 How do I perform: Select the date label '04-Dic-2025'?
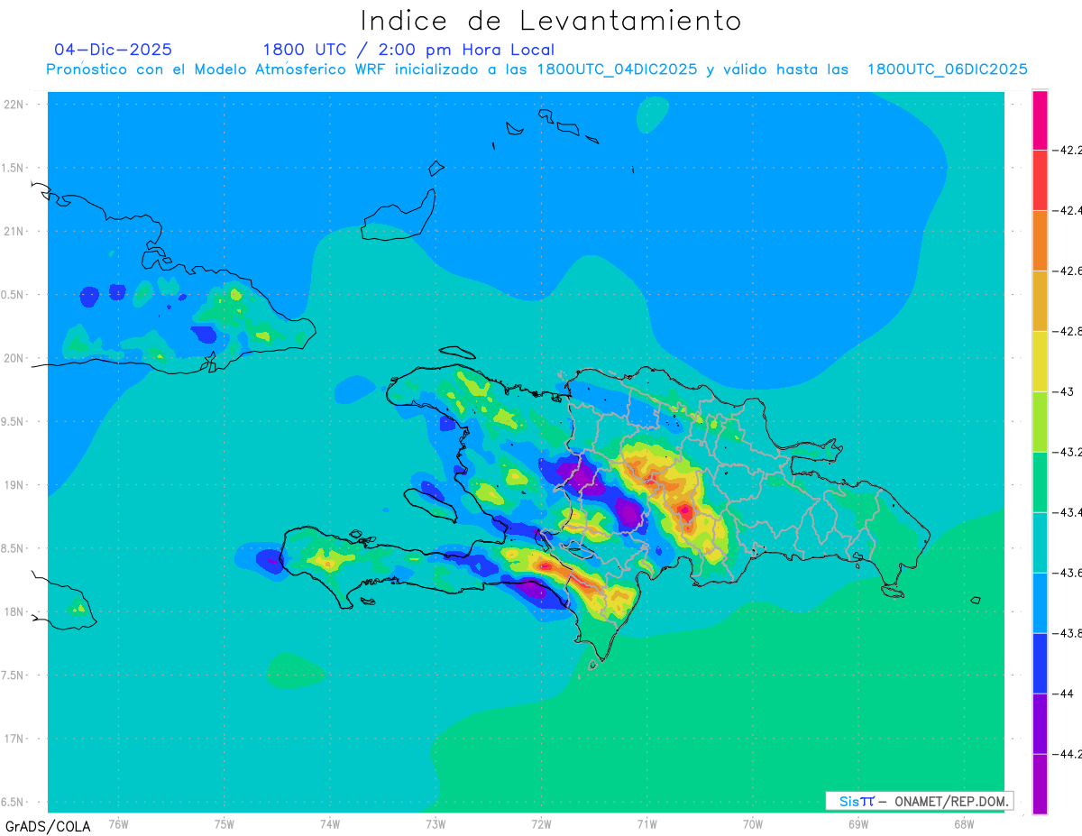(113, 50)
